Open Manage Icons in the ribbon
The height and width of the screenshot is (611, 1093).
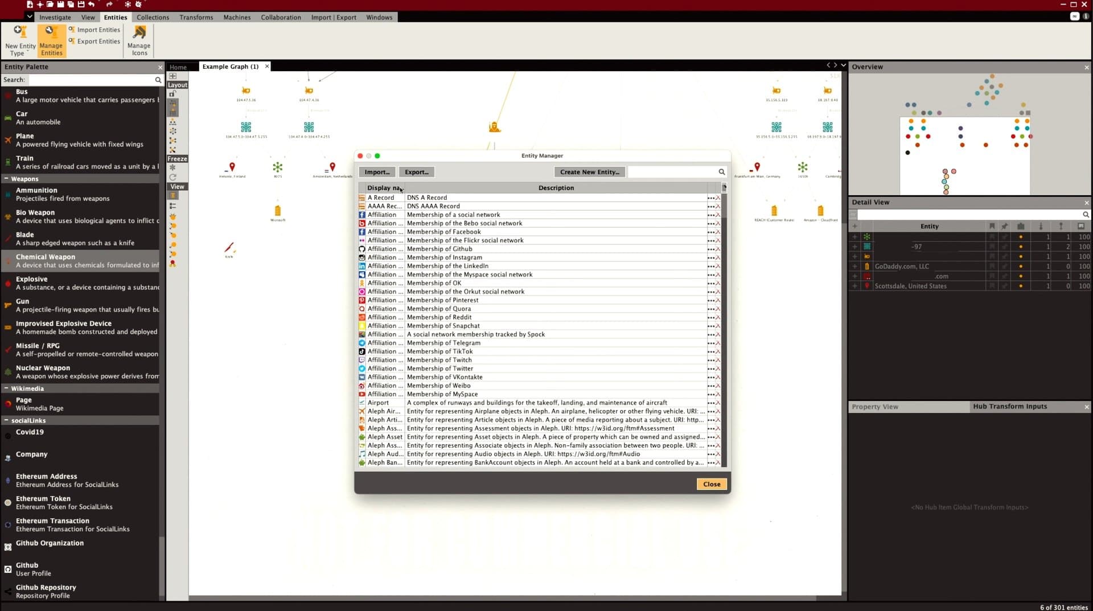[x=139, y=40]
